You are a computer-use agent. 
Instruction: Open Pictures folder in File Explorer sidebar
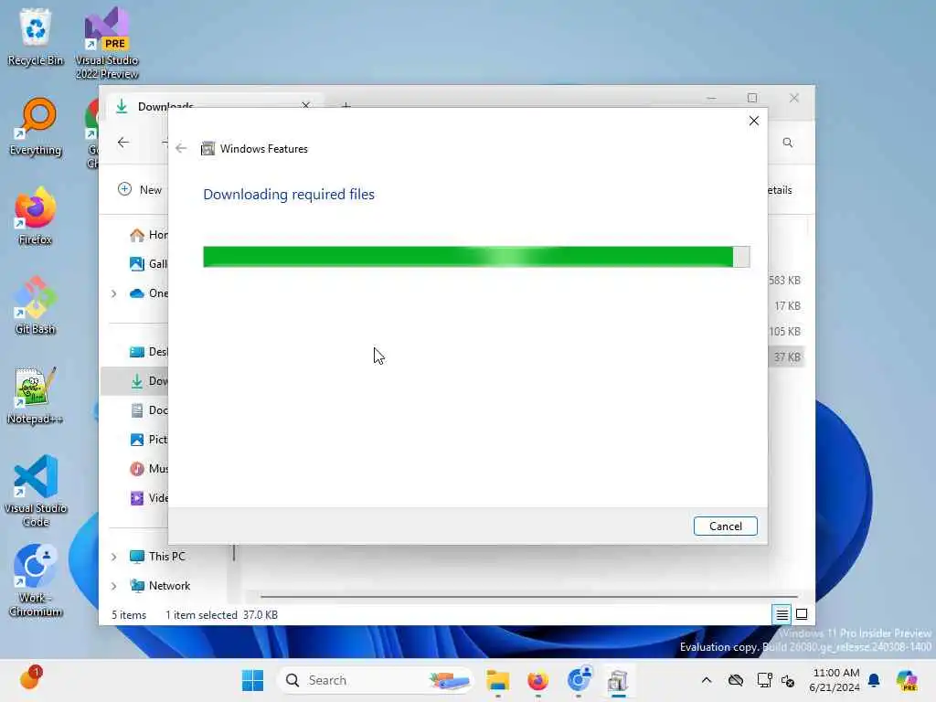point(148,440)
